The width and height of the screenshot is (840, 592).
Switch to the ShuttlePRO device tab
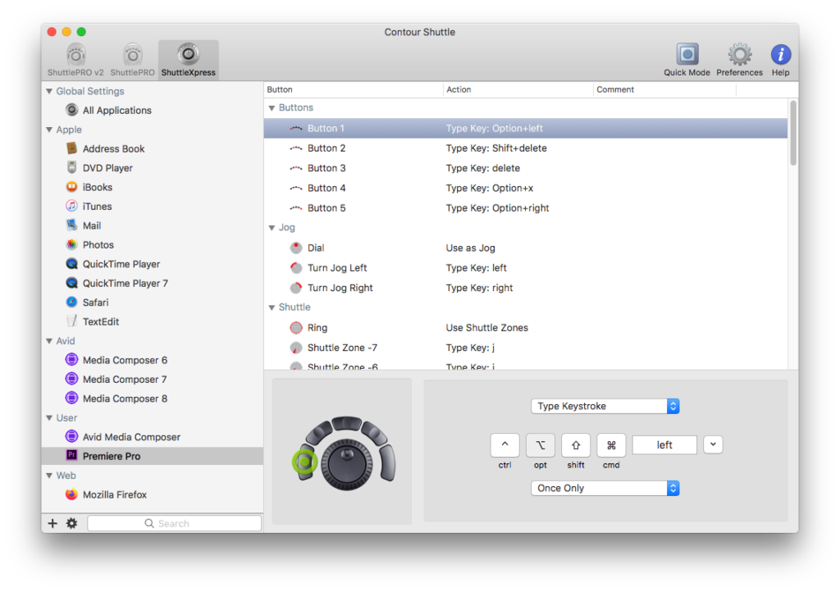click(132, 59)
